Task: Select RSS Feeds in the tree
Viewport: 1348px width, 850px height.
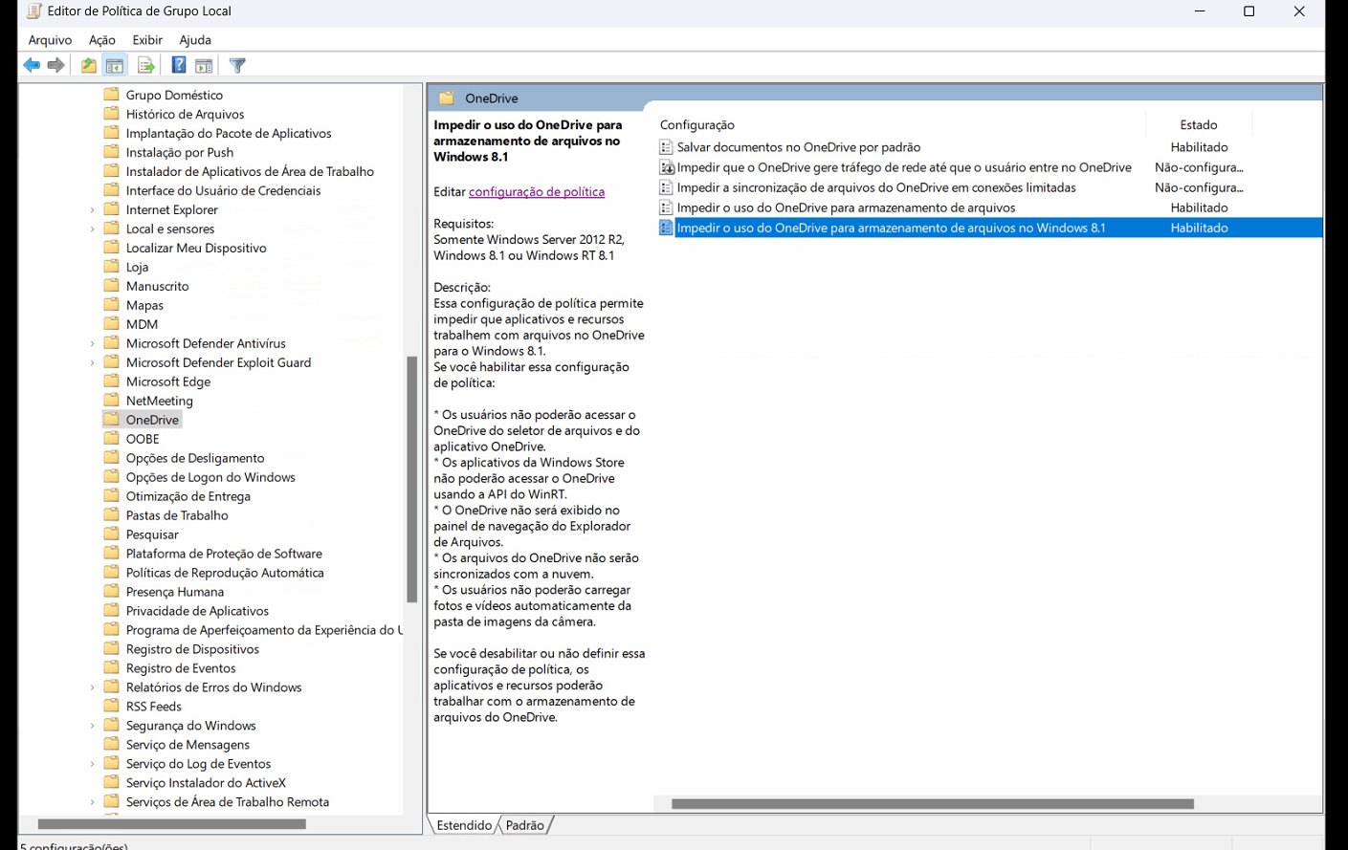Action: [x=154, y=707]
